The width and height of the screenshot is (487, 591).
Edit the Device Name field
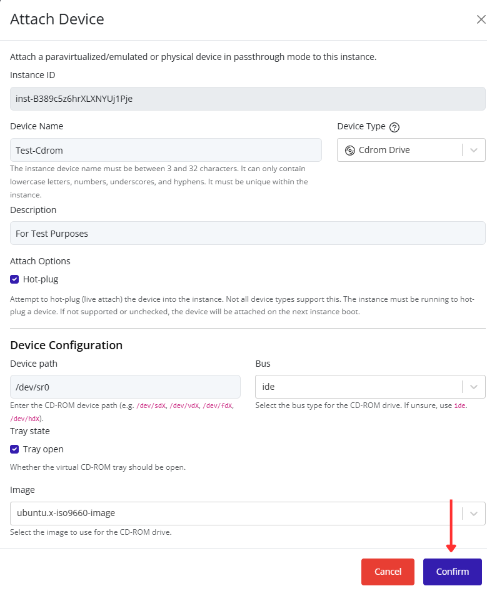point(166,150)
